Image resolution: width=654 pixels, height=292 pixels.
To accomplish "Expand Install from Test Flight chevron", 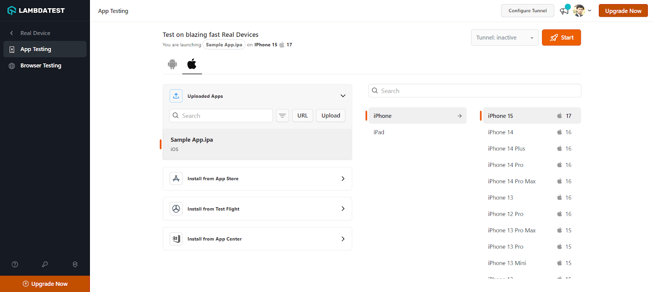I will 343,209.
